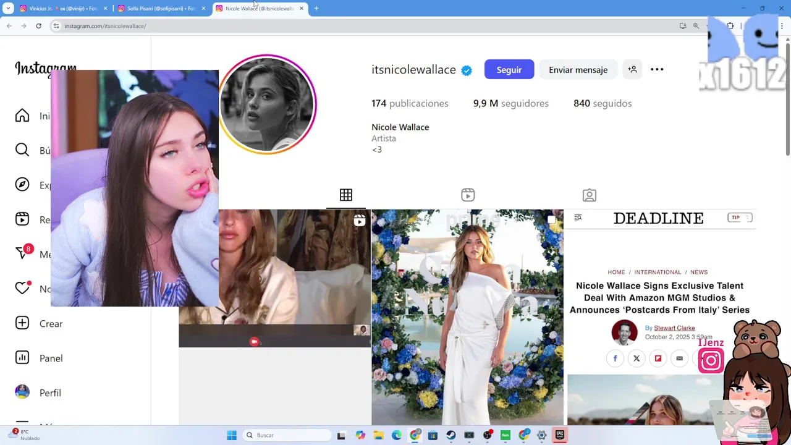
Task: Click the Crear plus icon
Action: point(22,323)
